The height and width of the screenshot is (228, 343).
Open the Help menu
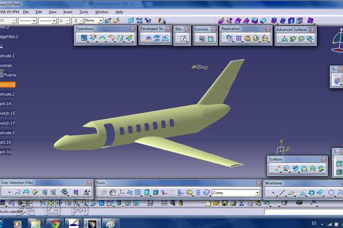119,12
